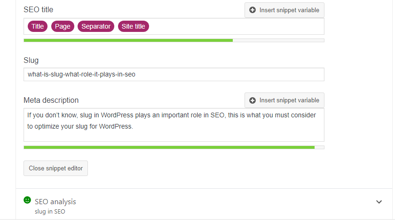Click the 'slug in SEO' keyphrase text
395x222 pixels.
[50, 212]
